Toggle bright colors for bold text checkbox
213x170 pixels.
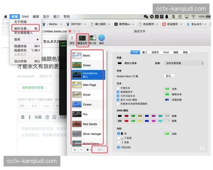tap(118, 104)
